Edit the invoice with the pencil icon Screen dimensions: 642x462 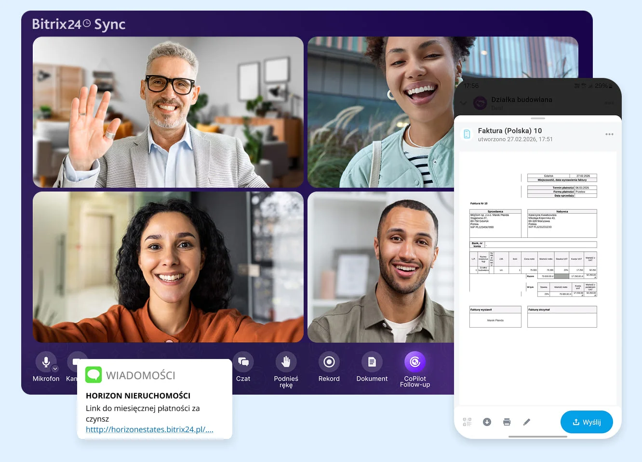click(x=527, y=422)
